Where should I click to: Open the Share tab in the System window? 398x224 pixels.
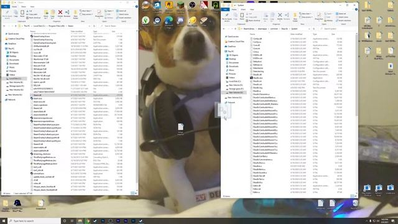point(243,9)
